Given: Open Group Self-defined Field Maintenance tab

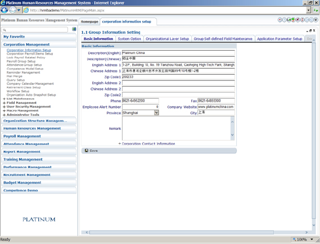Looking at the screenshot, I should pos(223,39).
